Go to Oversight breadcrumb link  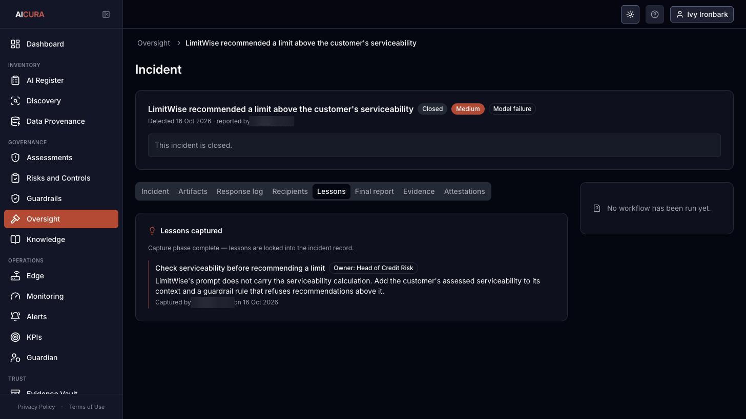coord(154,43)
